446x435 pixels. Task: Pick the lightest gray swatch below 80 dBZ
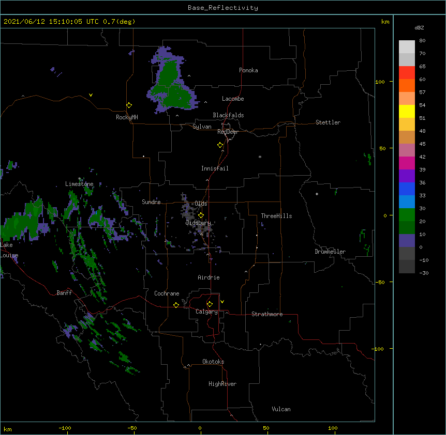407,46
